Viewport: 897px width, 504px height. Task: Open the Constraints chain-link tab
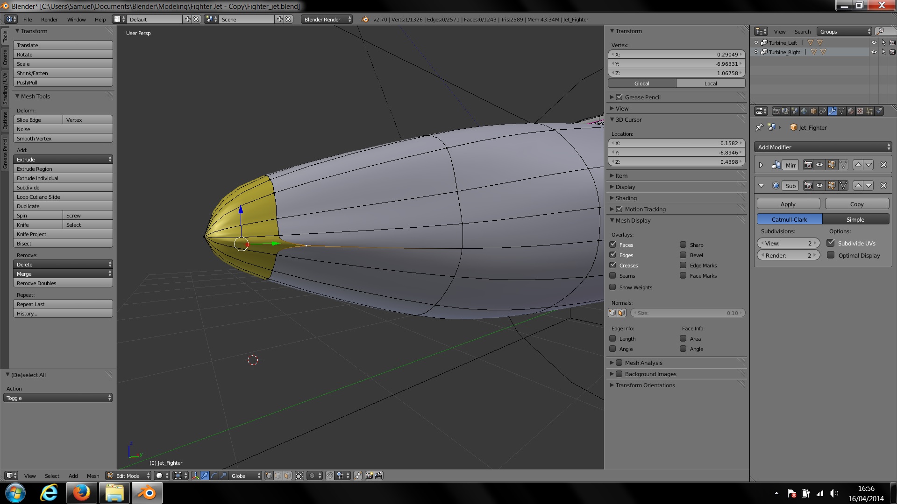[x=823, y=111]
